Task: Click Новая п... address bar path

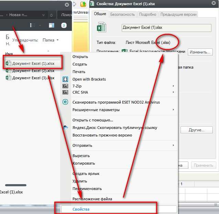Action: click(18, 15)
